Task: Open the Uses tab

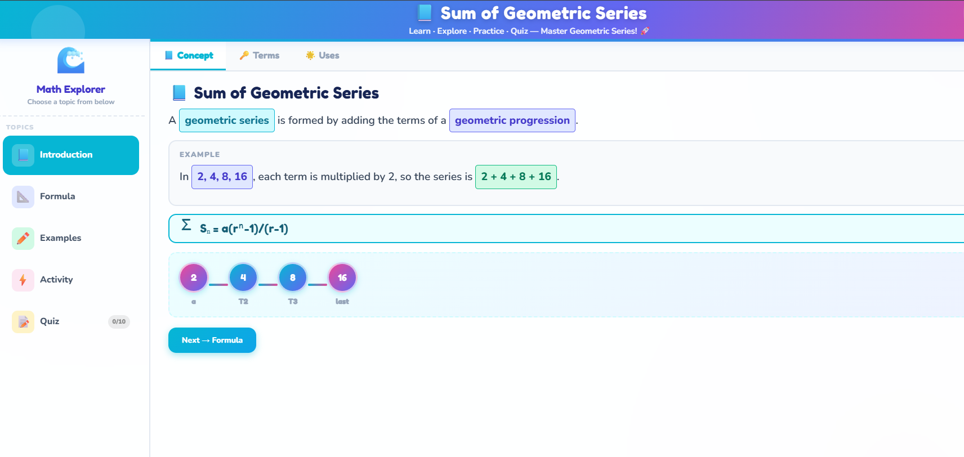Action: (x=322, y=55)
